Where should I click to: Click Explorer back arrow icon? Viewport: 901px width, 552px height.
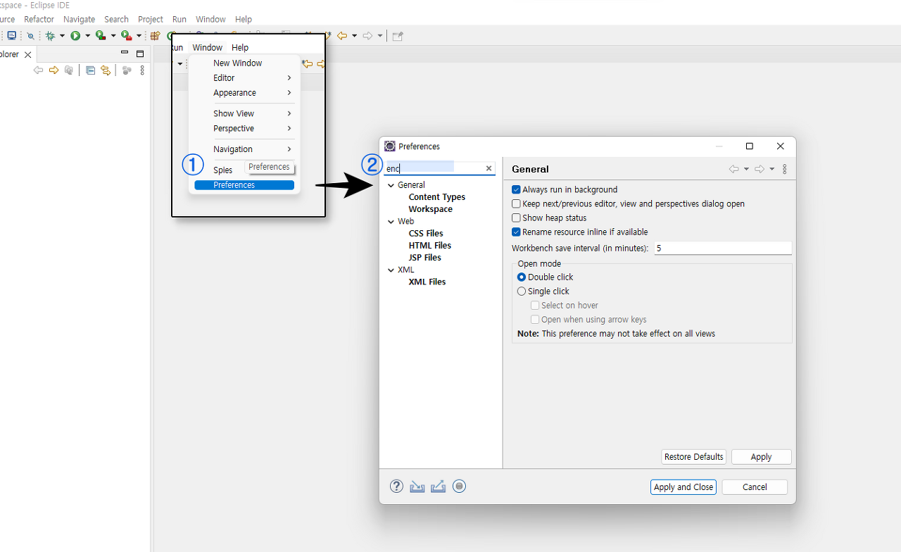(38, 70)
